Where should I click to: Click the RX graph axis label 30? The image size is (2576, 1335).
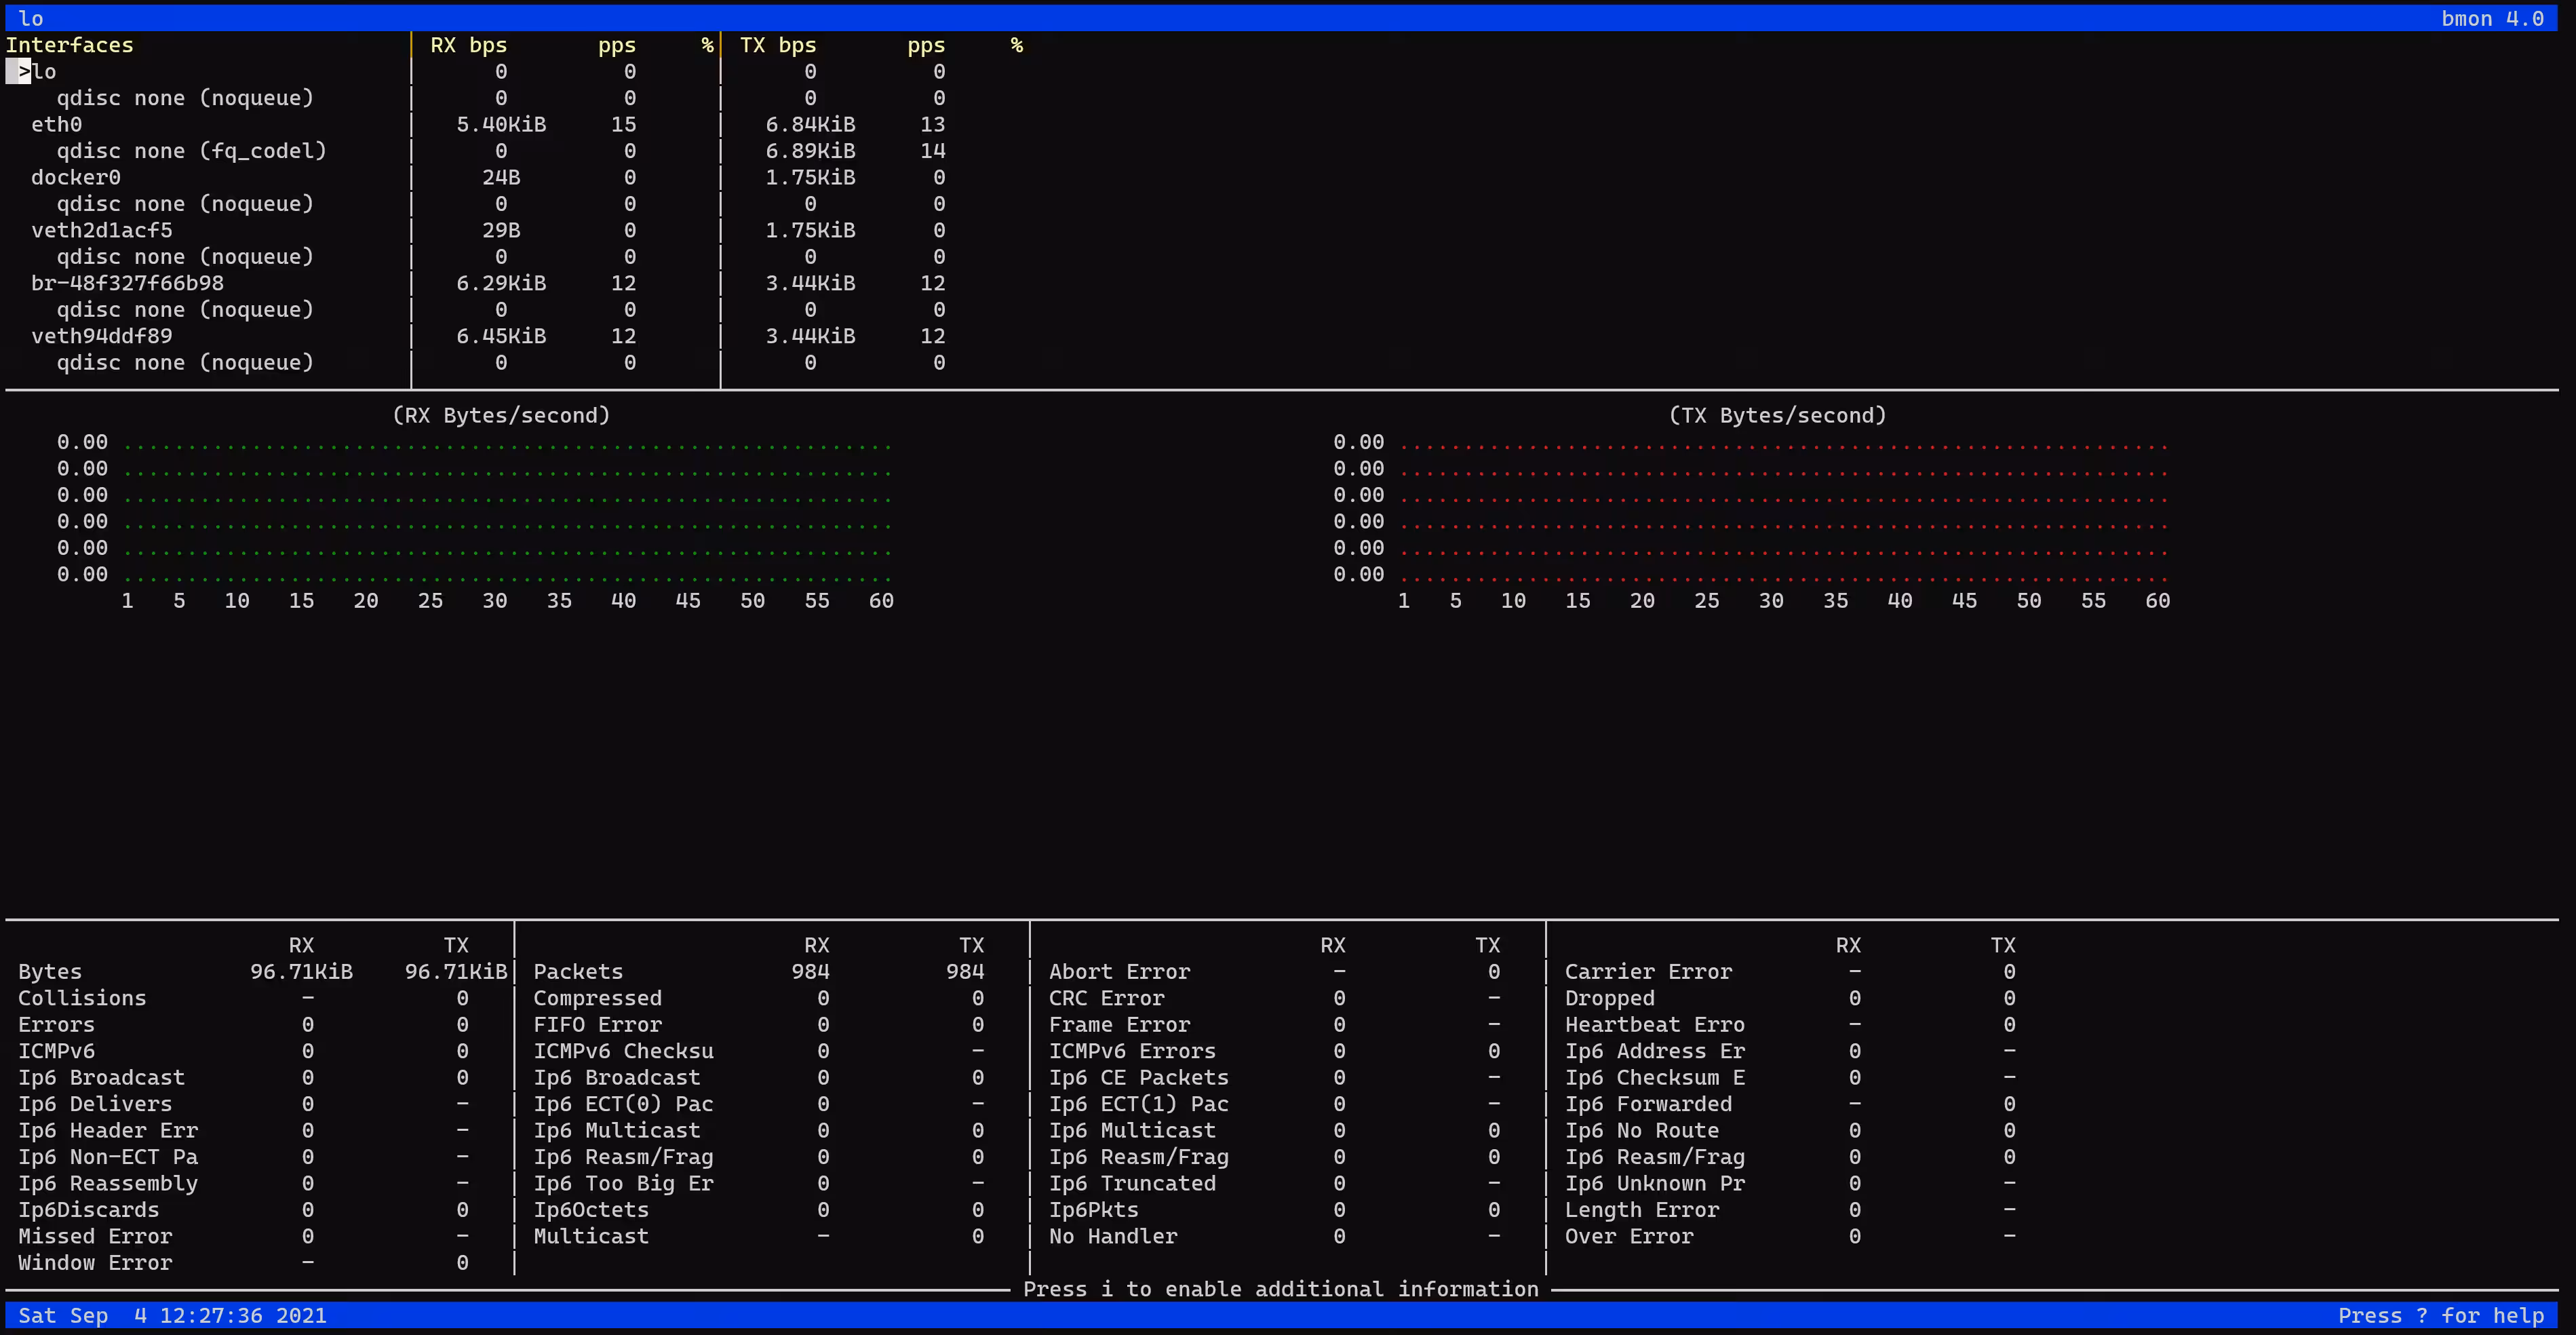pos(495,601)
